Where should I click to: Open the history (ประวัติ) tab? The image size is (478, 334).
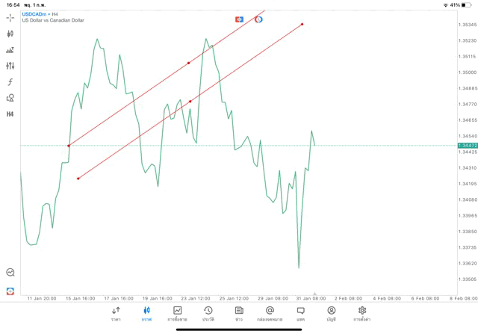pos(208,314)
